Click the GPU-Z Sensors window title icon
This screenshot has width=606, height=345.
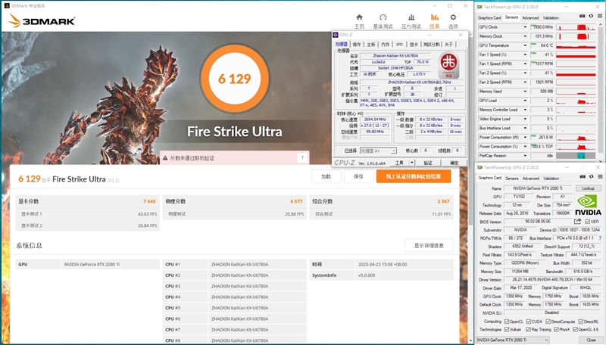(x=479, y=7)
